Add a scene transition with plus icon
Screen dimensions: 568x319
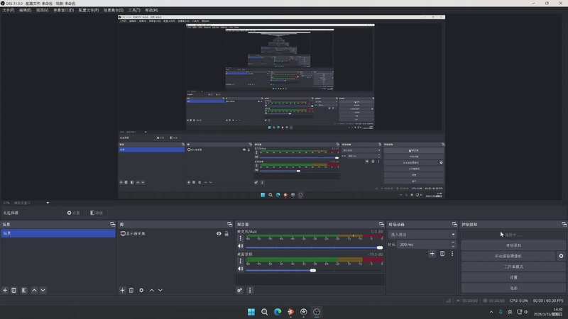(x=432, y=254)
